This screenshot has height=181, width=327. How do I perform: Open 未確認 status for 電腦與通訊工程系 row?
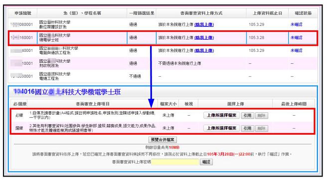296,50
